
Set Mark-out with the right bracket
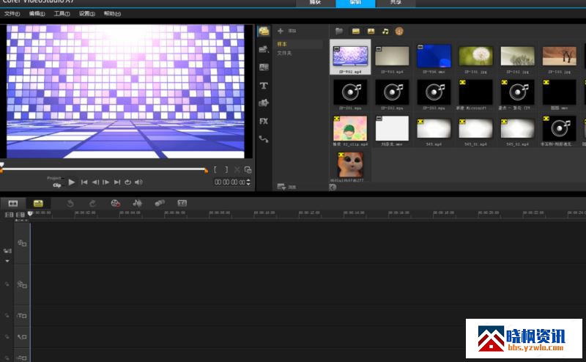pos(226,170)
